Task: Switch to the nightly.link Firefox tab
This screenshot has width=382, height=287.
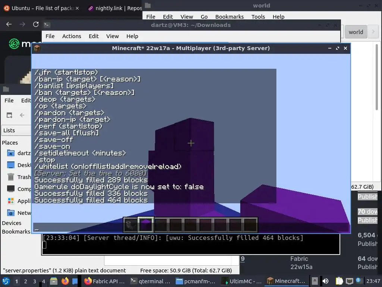Action: [x=115, y=8]
